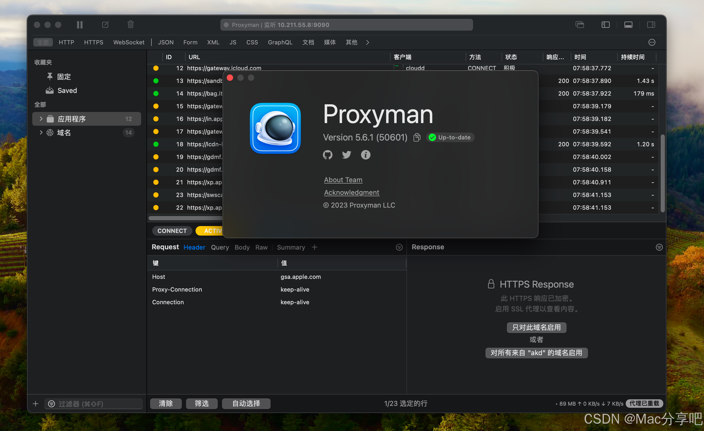Filter by WebSocket traffic
Screen dimensions: 704x431
click(x=129, y=42)
